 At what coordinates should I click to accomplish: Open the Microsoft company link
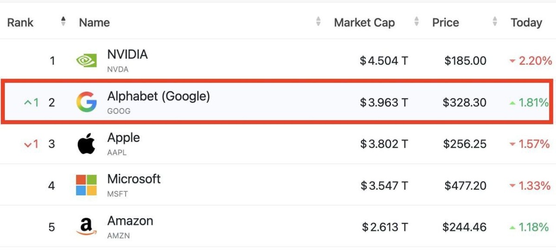pos(134,179)
